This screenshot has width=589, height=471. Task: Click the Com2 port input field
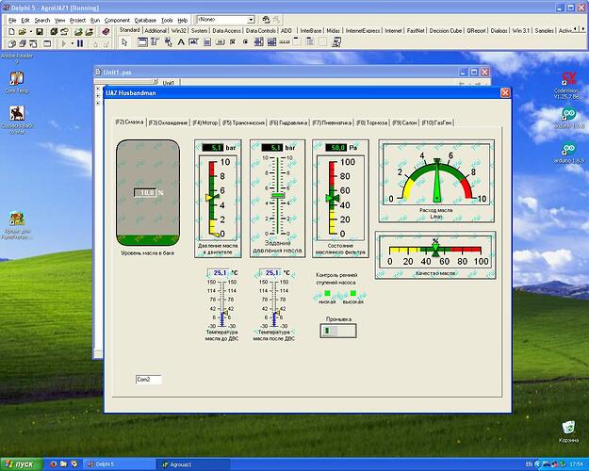tap(148, 380)
